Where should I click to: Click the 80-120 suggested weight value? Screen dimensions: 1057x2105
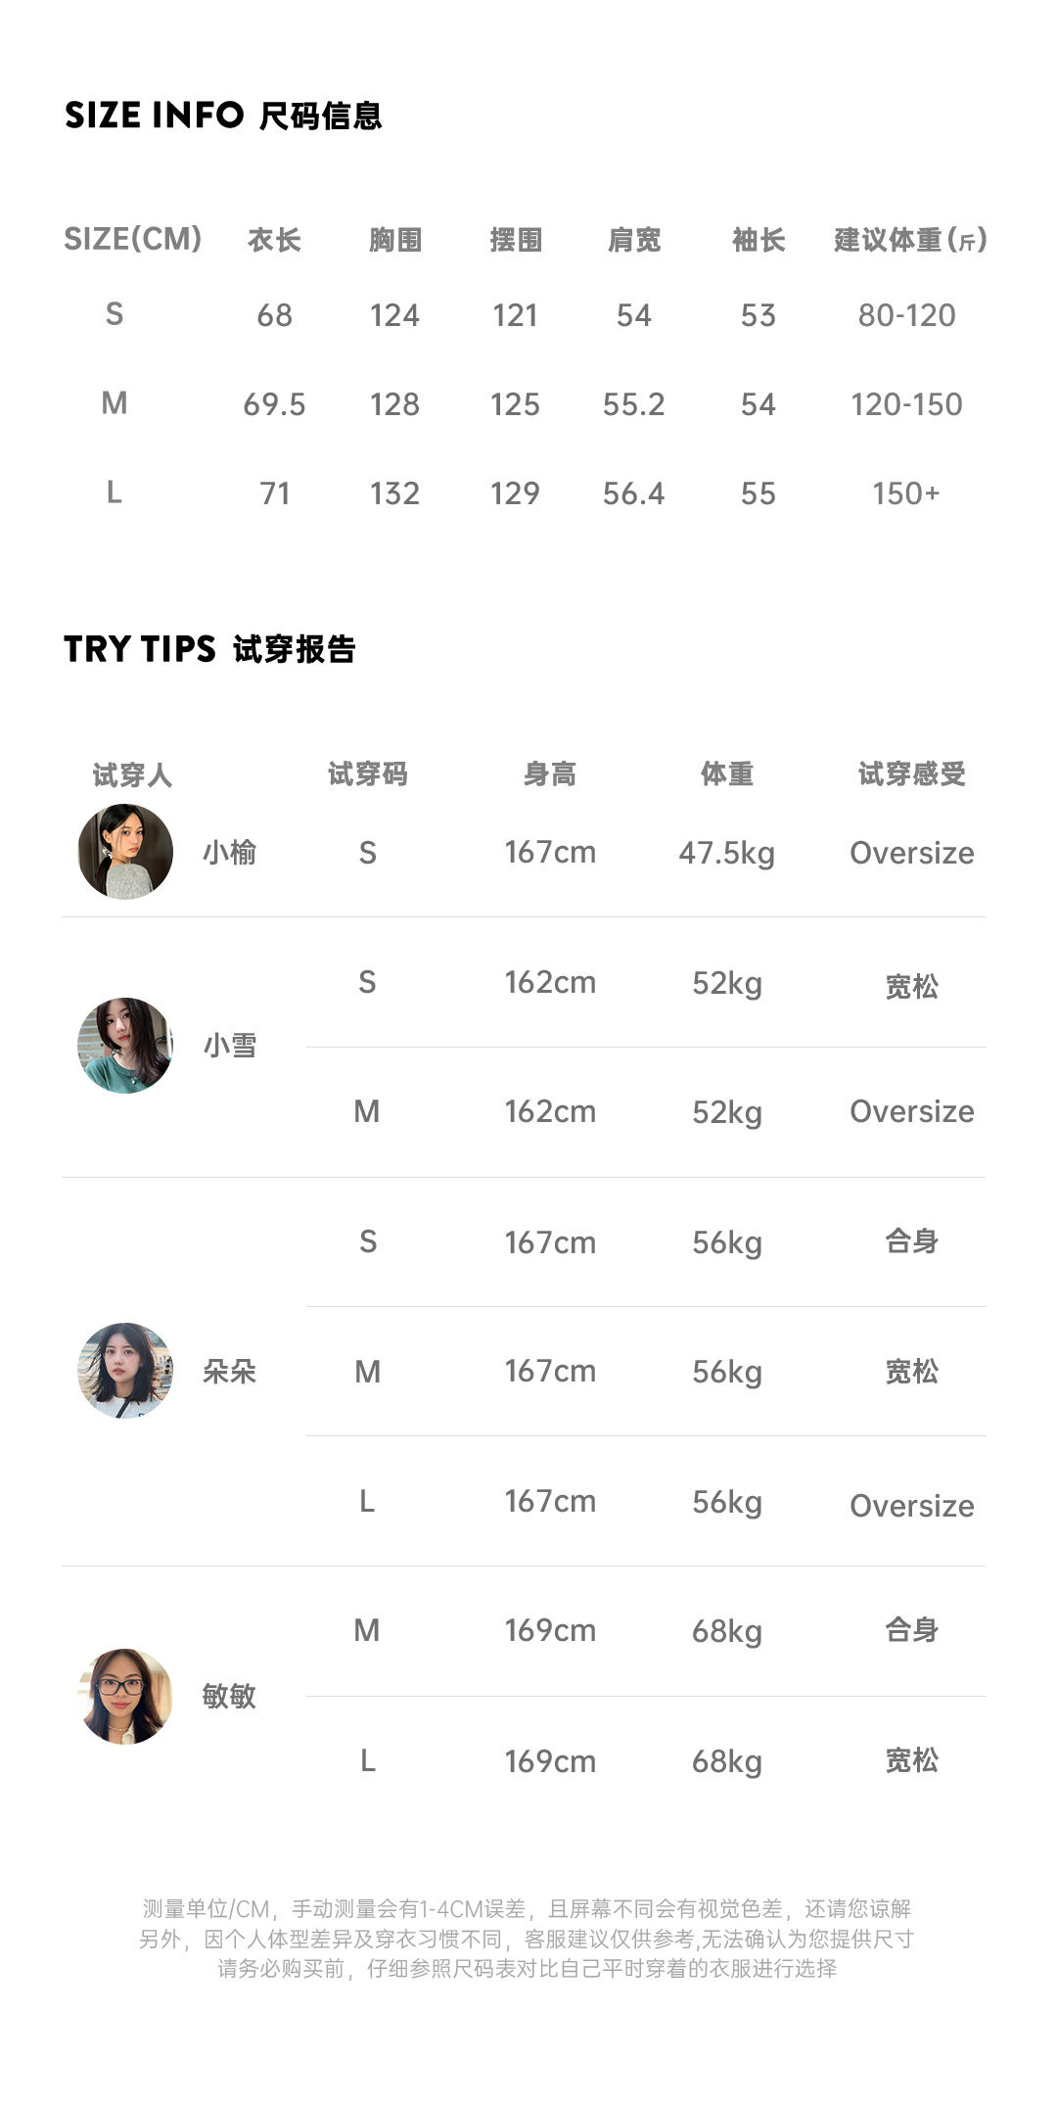[x=906, y=315]
